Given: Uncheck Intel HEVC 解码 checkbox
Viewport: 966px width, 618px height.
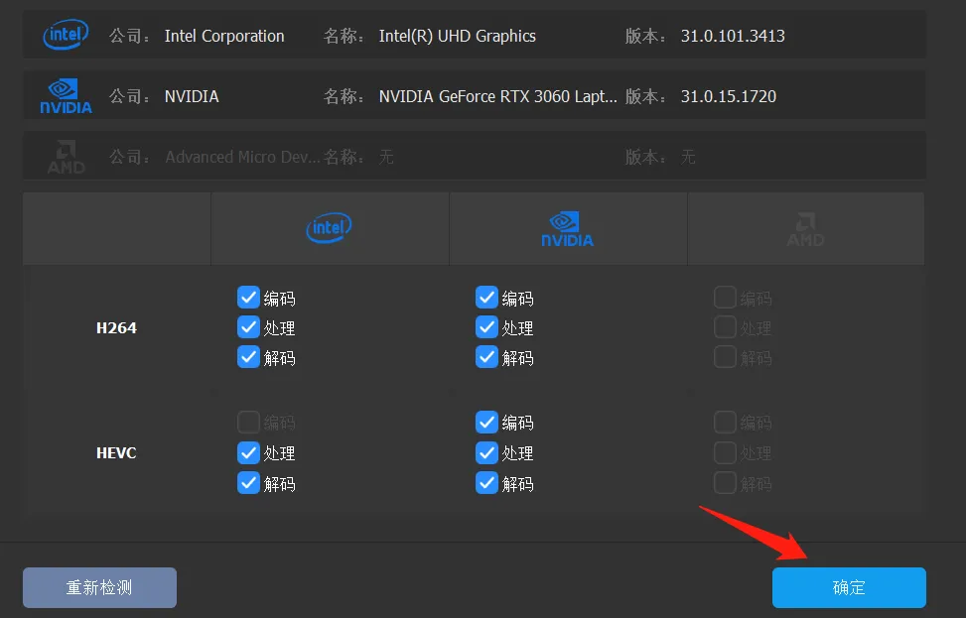Looking at the screenshot, I should [248, 482].
